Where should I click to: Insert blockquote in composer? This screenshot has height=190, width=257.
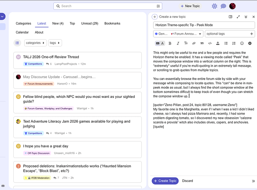(202, 43)
